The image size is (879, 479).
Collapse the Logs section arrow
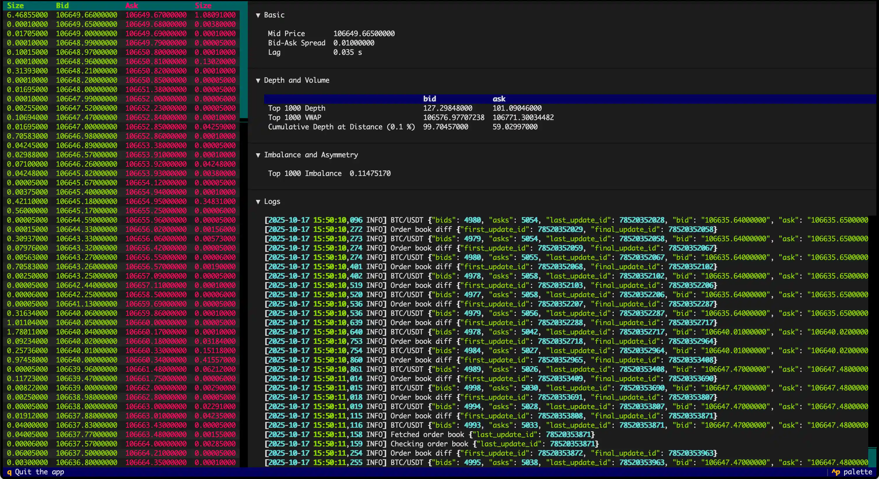pos(258,202)
